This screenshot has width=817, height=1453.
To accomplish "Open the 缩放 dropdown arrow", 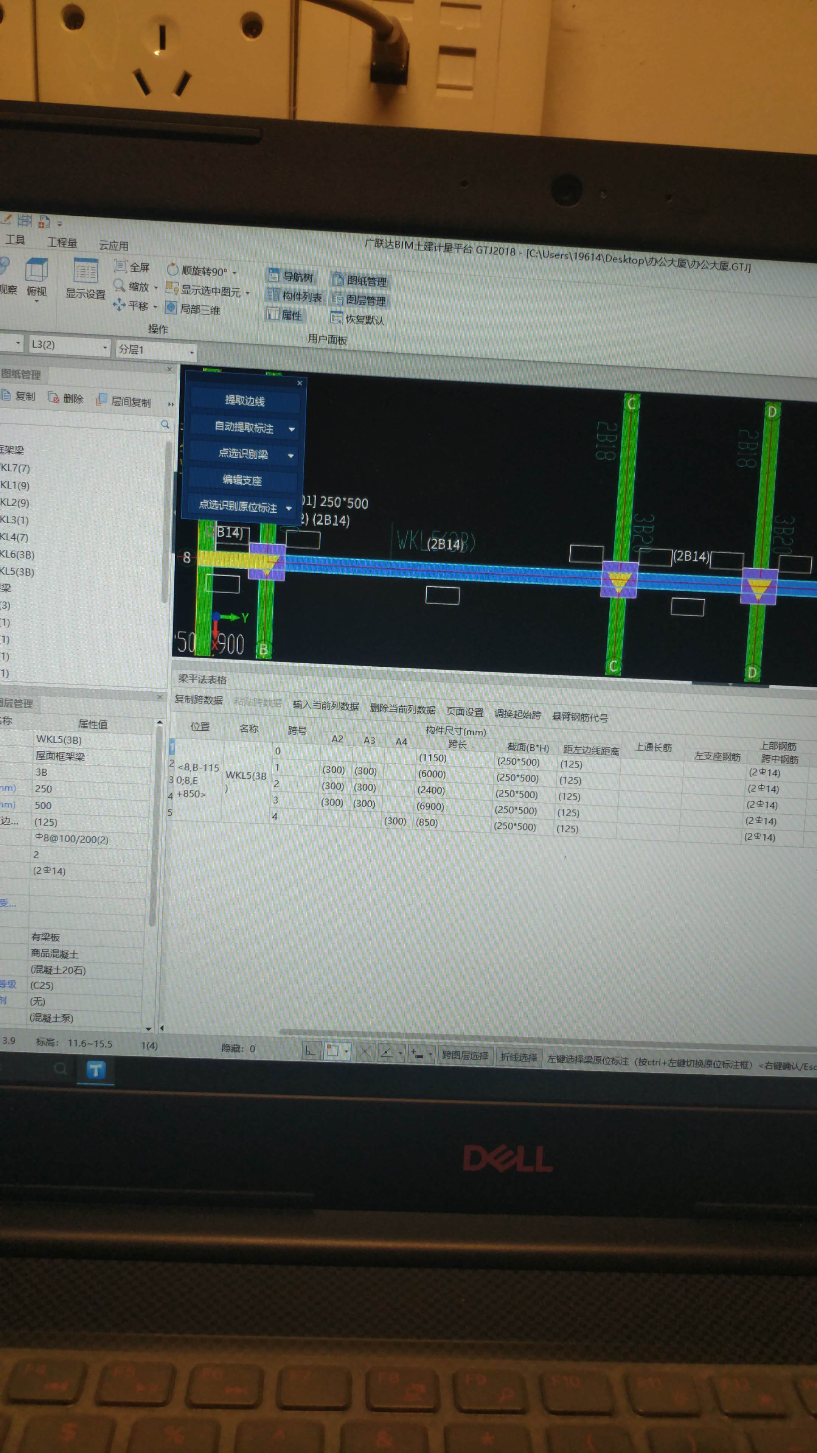I will pyautogui.click(x=156, y=288).
